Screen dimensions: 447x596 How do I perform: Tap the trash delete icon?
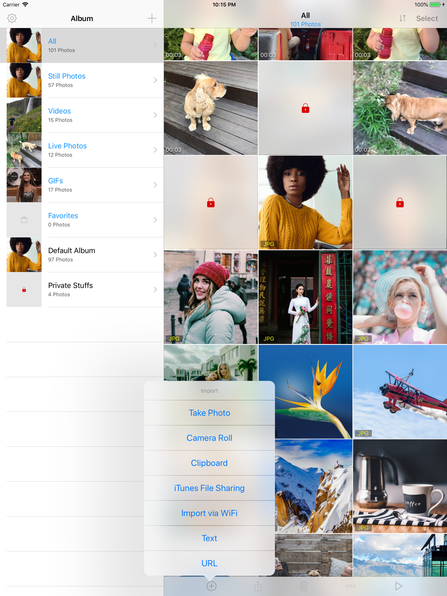pos(304,586)
